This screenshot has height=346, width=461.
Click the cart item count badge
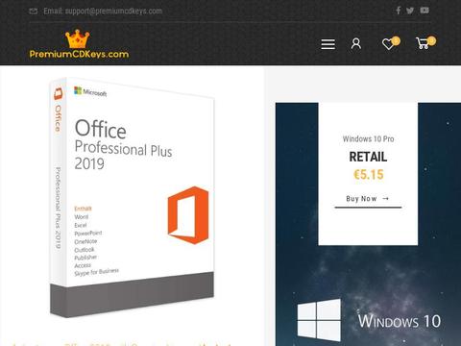431,40
